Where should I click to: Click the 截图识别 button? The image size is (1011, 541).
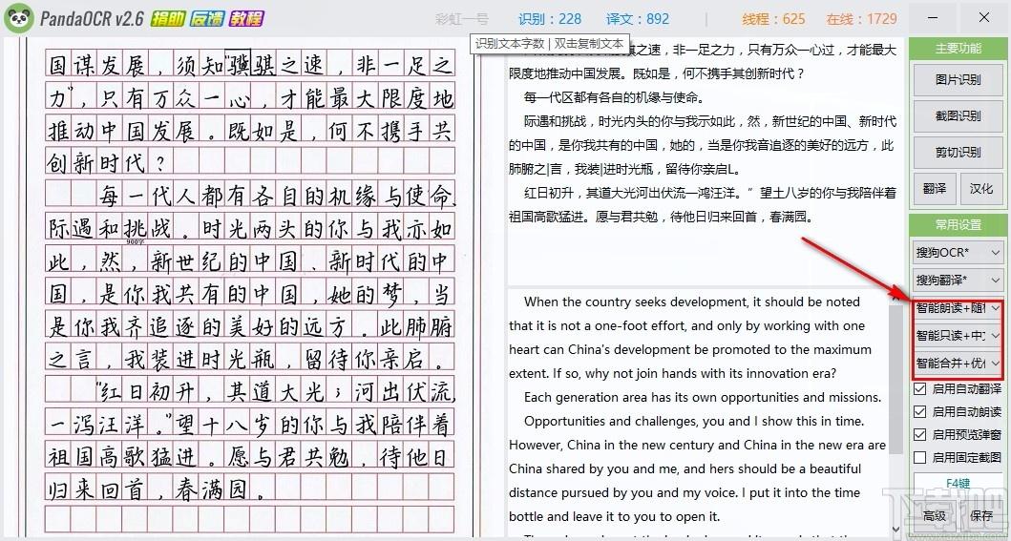[958, 116]
